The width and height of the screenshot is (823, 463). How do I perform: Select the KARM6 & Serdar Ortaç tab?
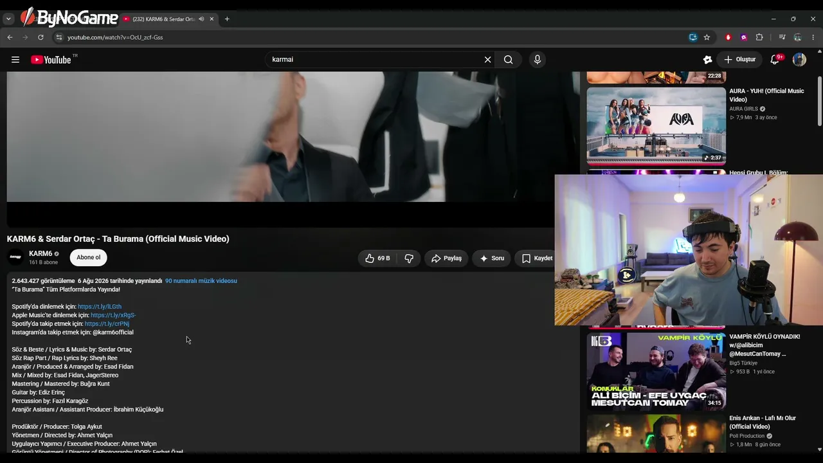[168, 19]
